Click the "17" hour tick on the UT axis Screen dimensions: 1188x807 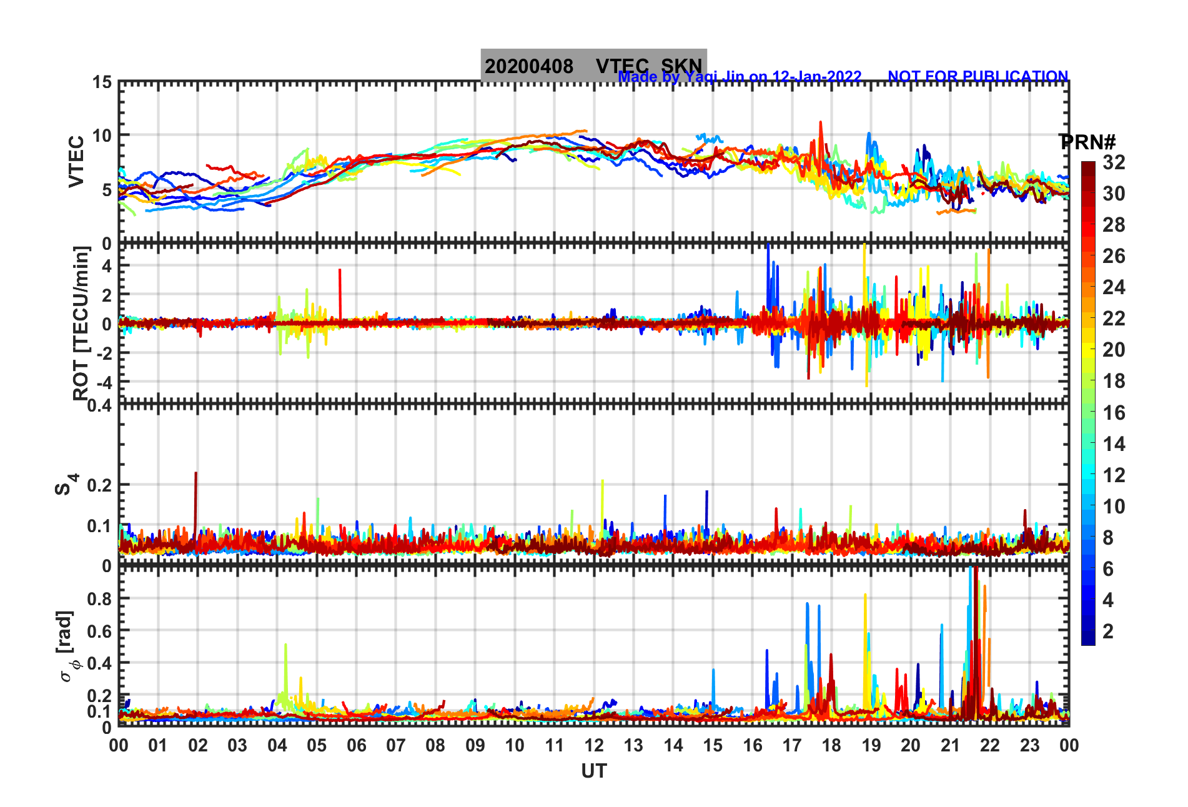pos(792,745)
